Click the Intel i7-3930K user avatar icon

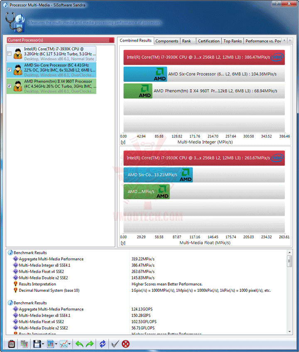[17, 54]
